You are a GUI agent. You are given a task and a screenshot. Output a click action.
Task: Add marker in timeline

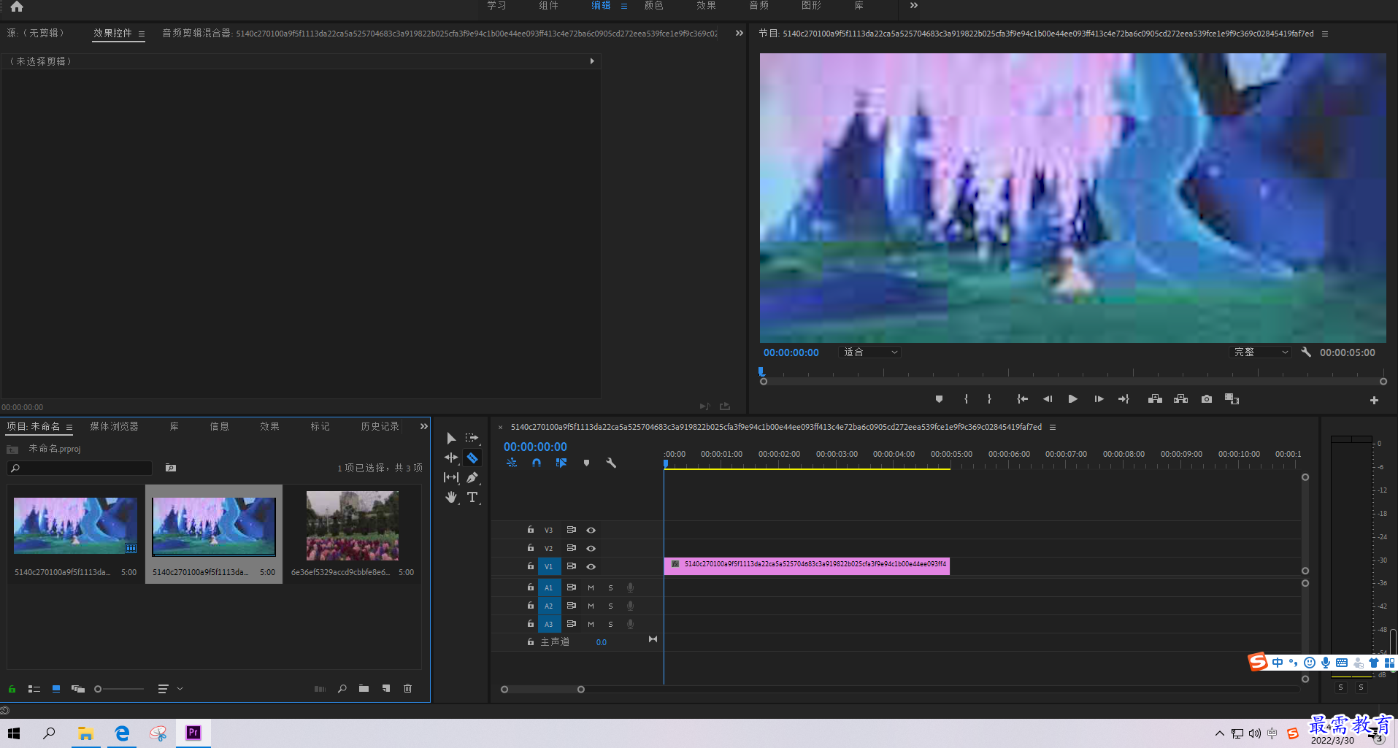(x=586, y=463)
